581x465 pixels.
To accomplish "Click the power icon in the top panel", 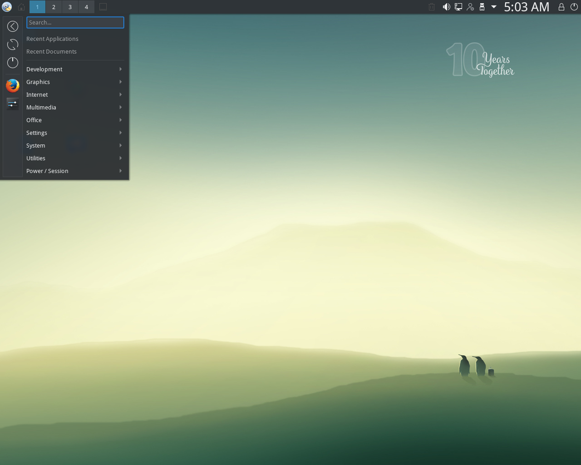I will coord(574,7).
